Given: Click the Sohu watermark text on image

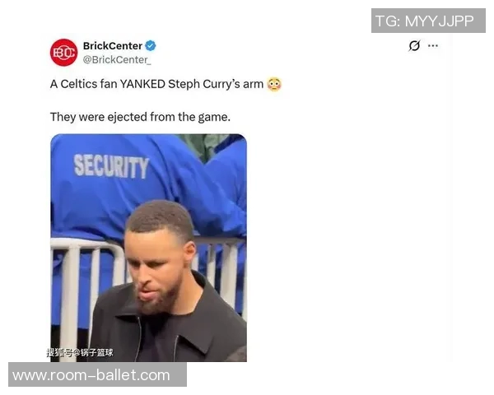Looking at the screenshot, I should click(80, 352).
